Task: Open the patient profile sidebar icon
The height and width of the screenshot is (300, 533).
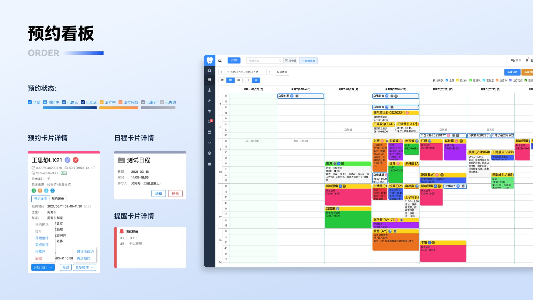Action: pos(210,90)
